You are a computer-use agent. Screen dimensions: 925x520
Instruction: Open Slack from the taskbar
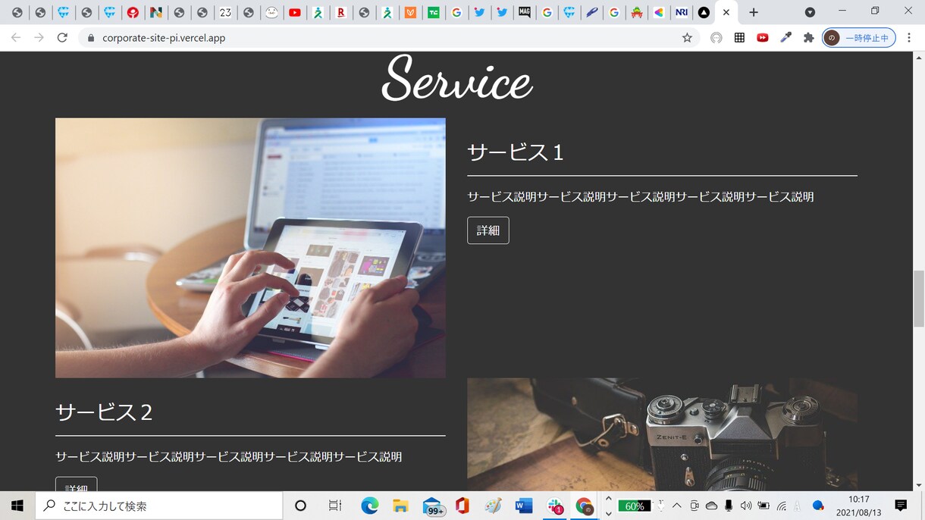coord(556,506)
